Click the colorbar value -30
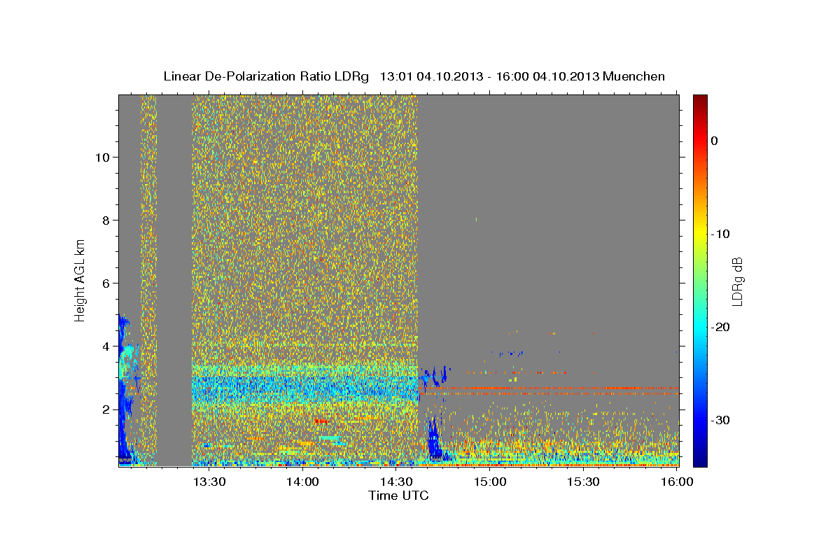The width and height of the screenshot is (840, 560). (720, 420)
